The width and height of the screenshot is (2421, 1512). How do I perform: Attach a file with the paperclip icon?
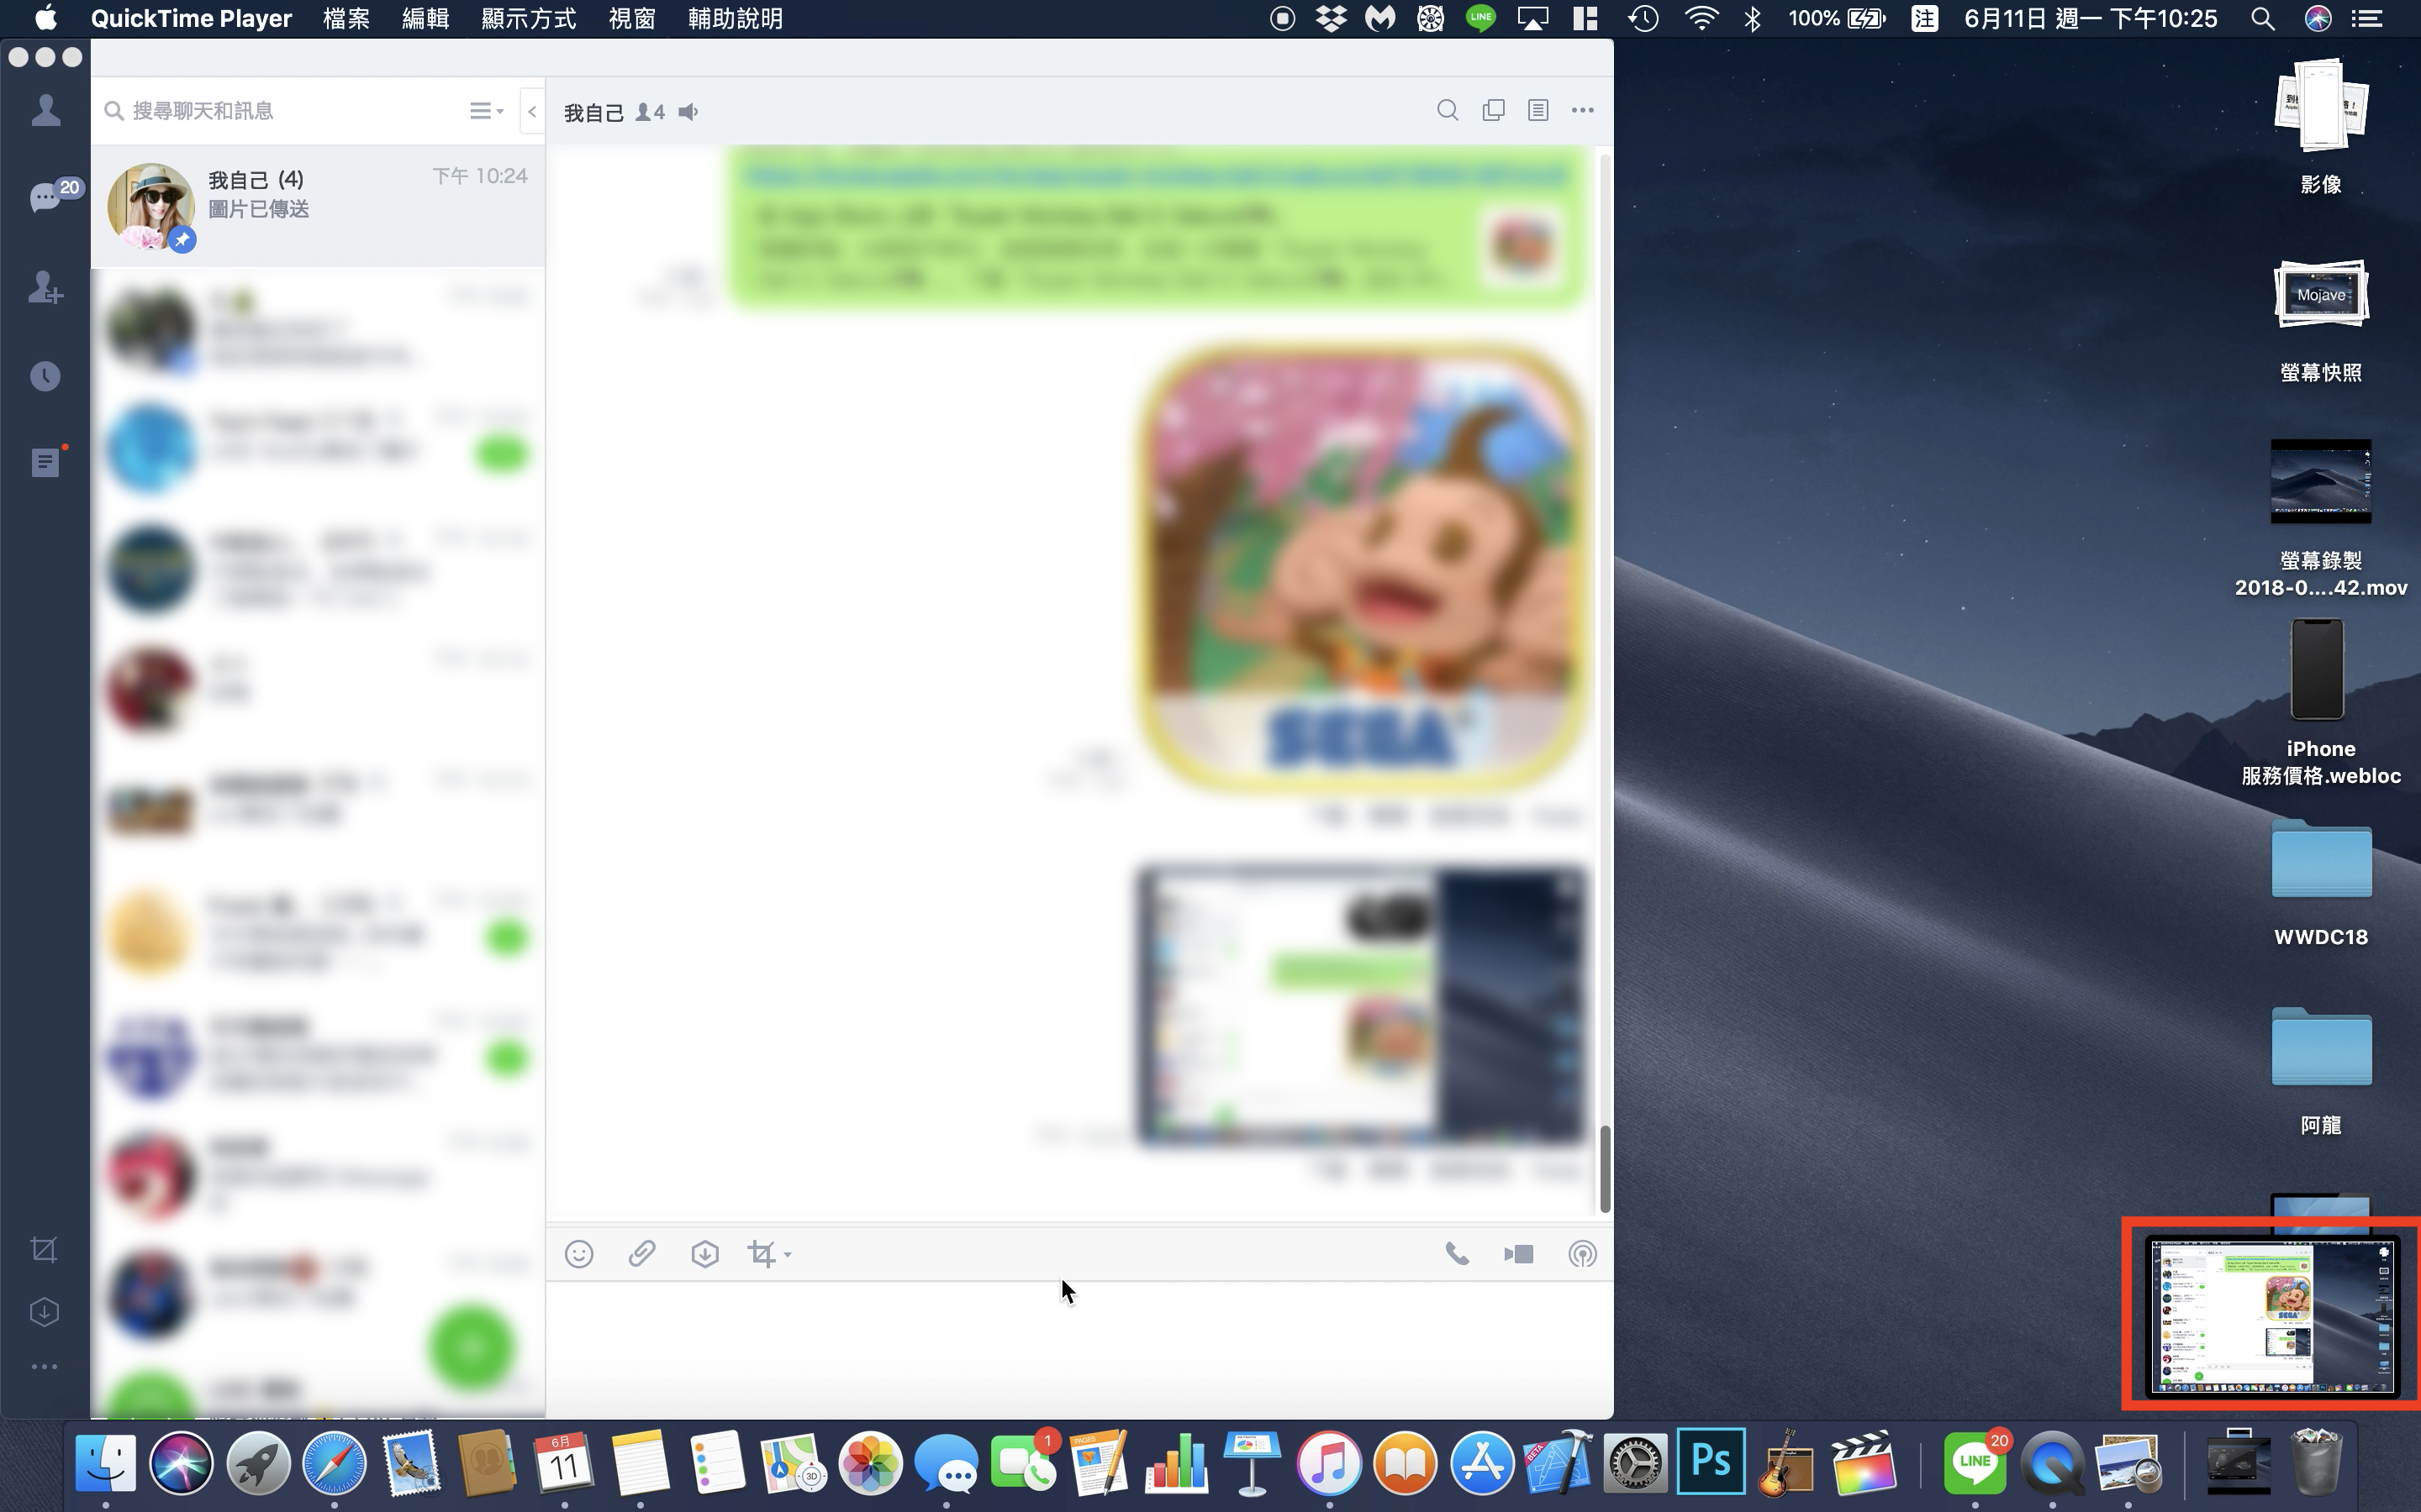[x=641, y=1254]
